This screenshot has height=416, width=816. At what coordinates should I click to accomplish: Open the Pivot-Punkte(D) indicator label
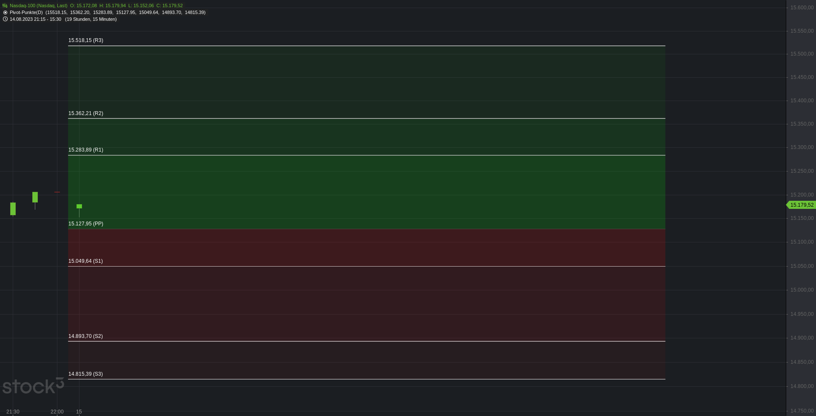point(26,12)
